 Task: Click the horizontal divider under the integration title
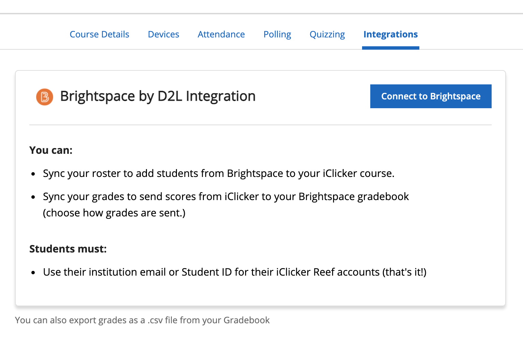pyautogui.click(x=260, y=125)
